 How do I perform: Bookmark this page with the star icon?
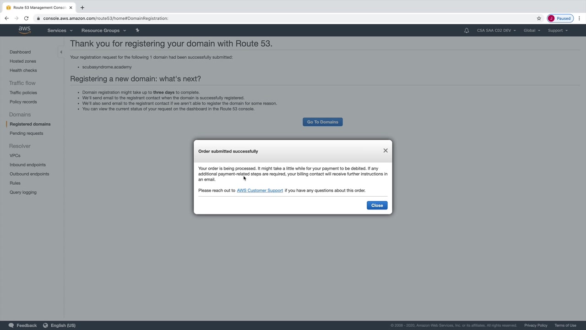(x=539, y=18)
